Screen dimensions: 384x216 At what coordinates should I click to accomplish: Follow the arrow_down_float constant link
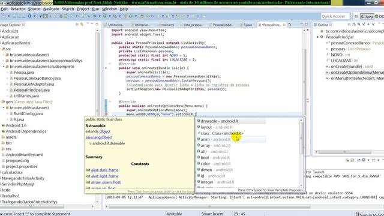(106, 182)
